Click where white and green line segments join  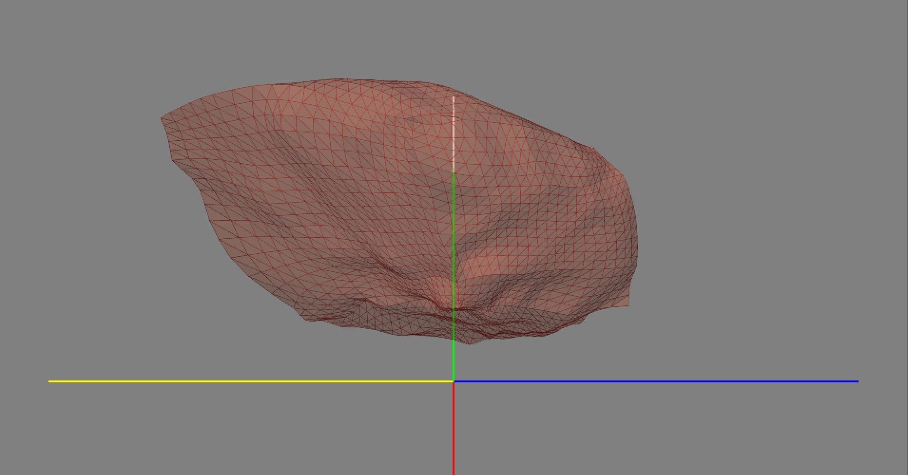pos(454,172)
